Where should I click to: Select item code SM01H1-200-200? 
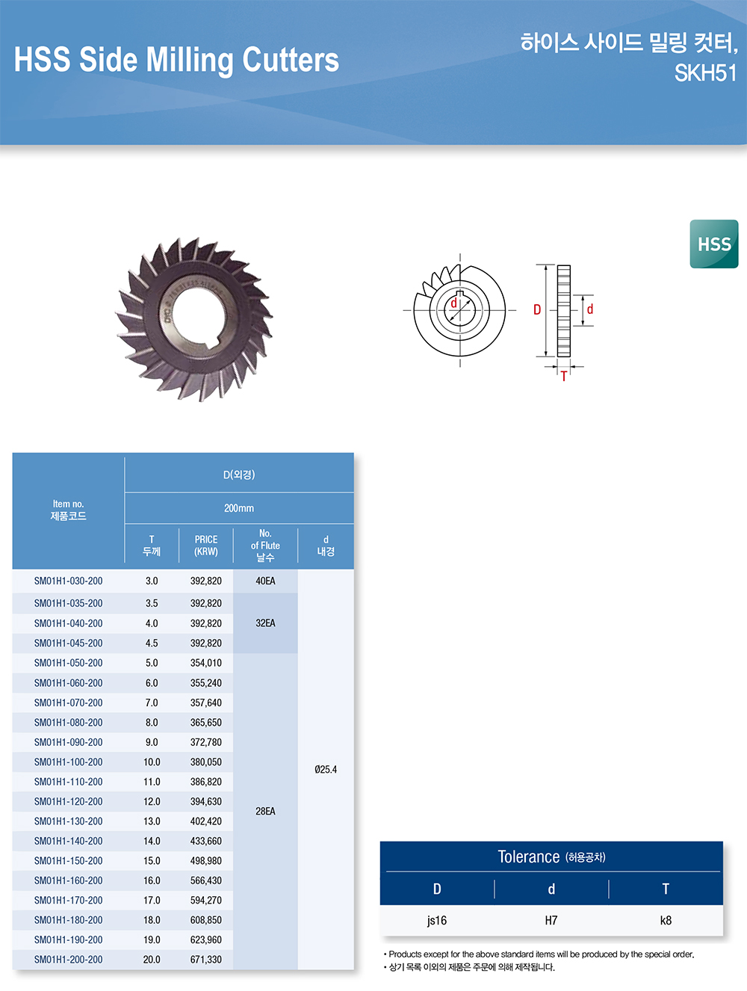pos(69,960)
